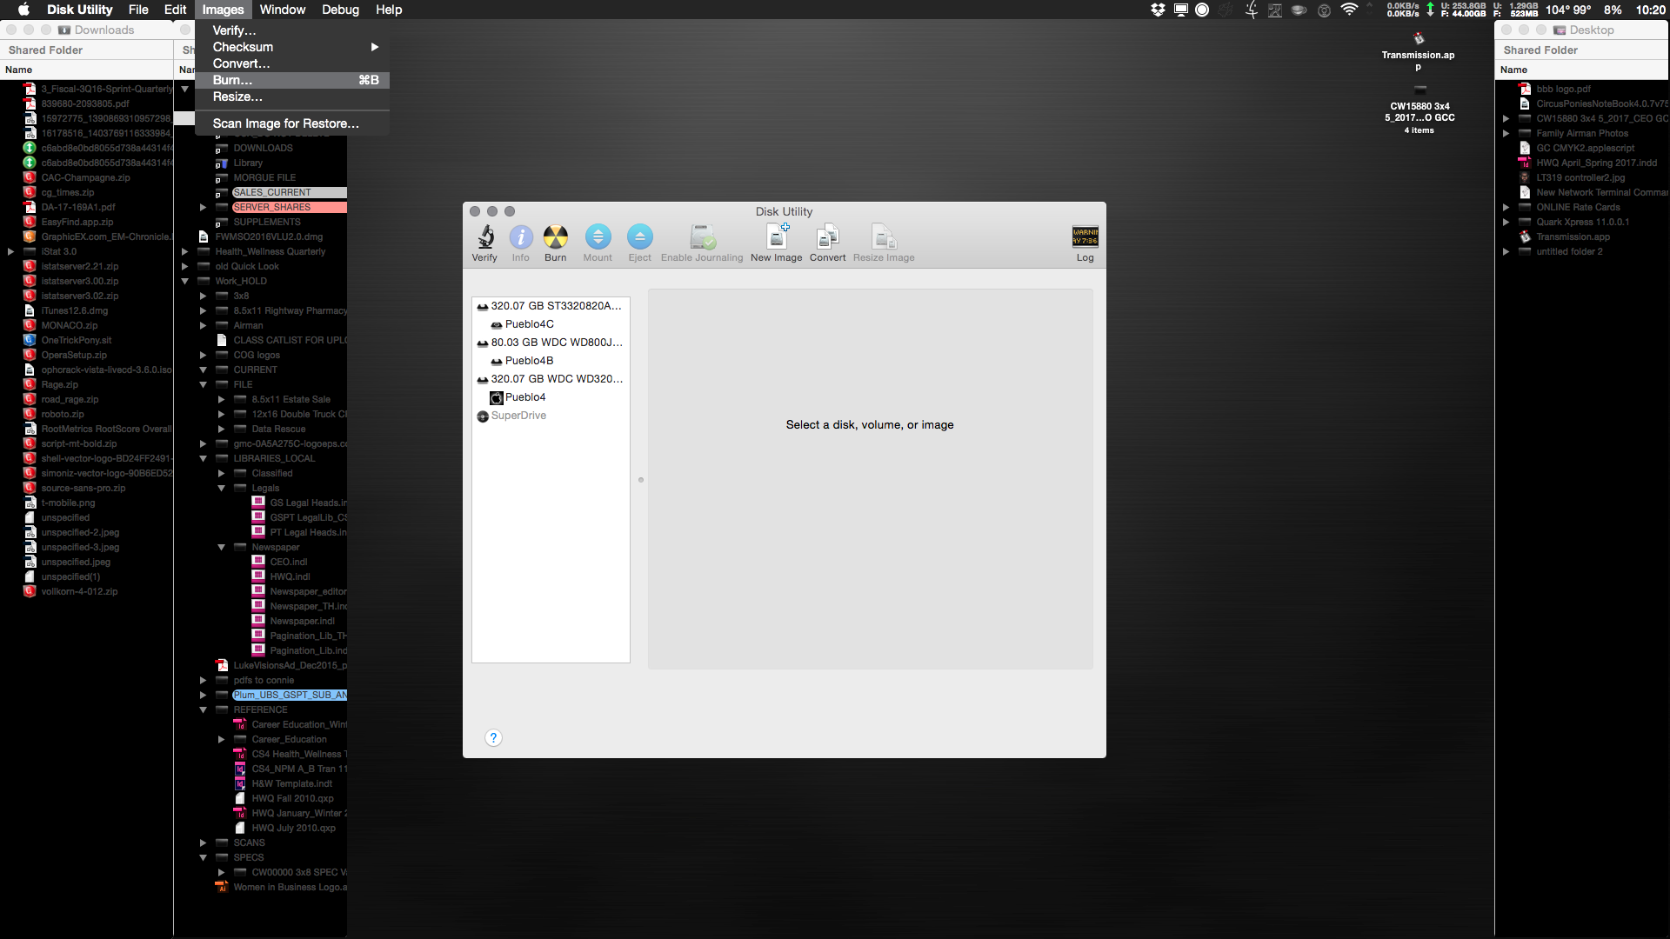
Task: Expand ONLINE Rate Cards folder
Action: point(1506,207)
